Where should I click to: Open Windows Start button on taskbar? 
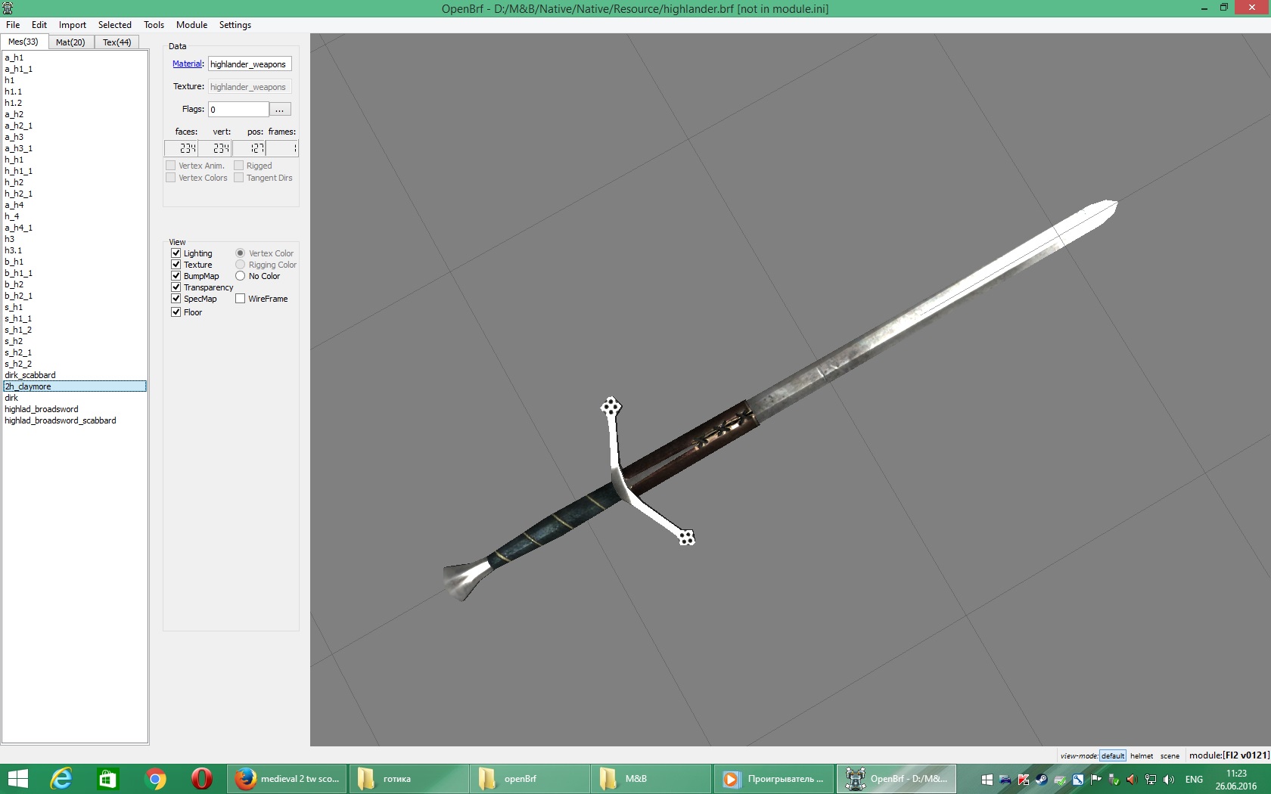click(x=17, y=779)
